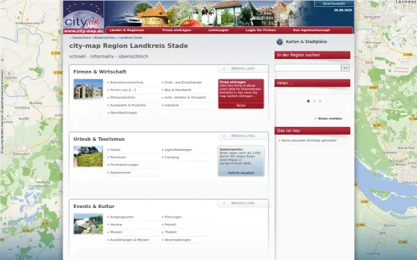417x260 pixels.
Task: Open Pensionen link
Action: 118,157
